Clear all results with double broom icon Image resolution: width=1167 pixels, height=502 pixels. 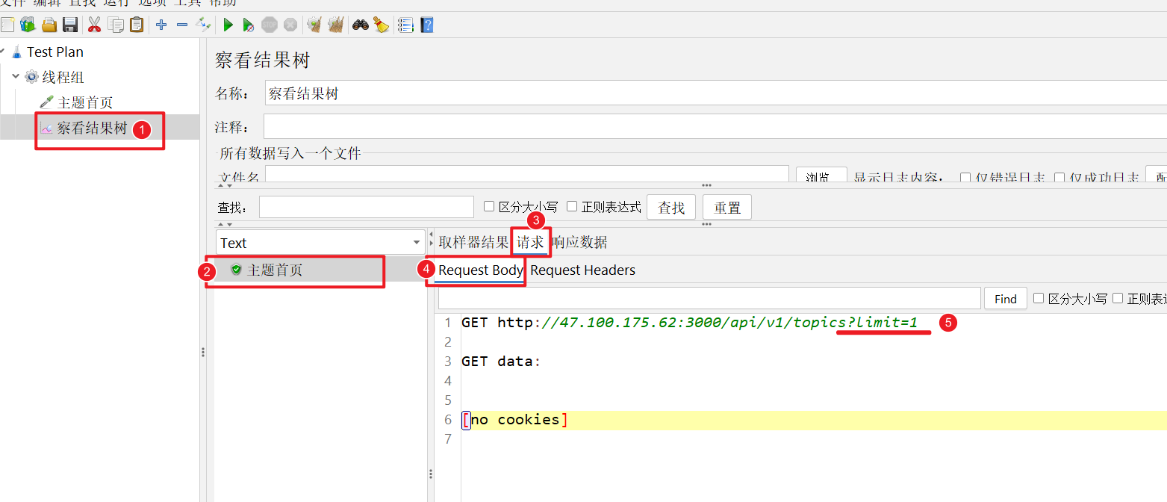click(336, 25)
